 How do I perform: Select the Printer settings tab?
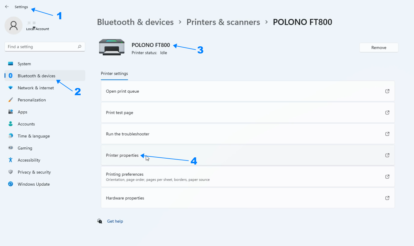click(x=114, y=74)
